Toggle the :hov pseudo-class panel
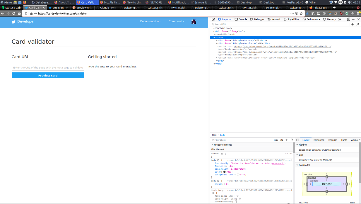 276,140
